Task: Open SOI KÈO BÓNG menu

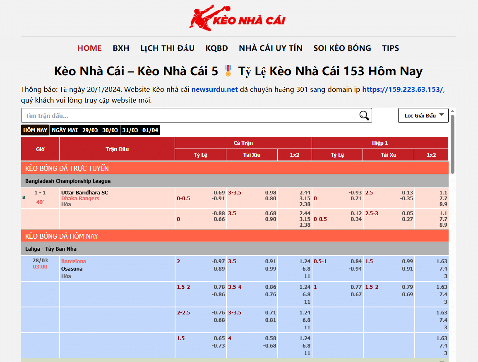Action: (342, 48)
